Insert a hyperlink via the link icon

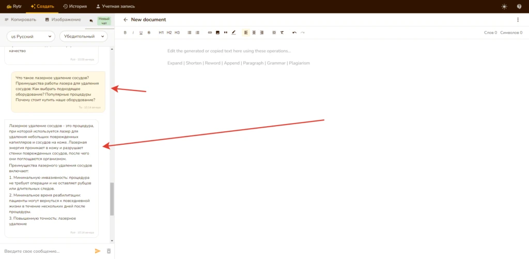pos(210,33)
